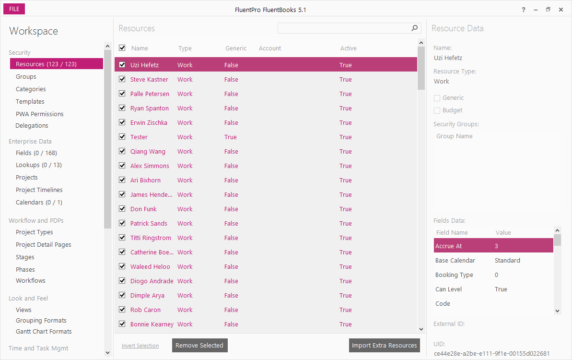Select the Rob Caron resource row
Screen dimensions: 572x360
tap(266, 310)
